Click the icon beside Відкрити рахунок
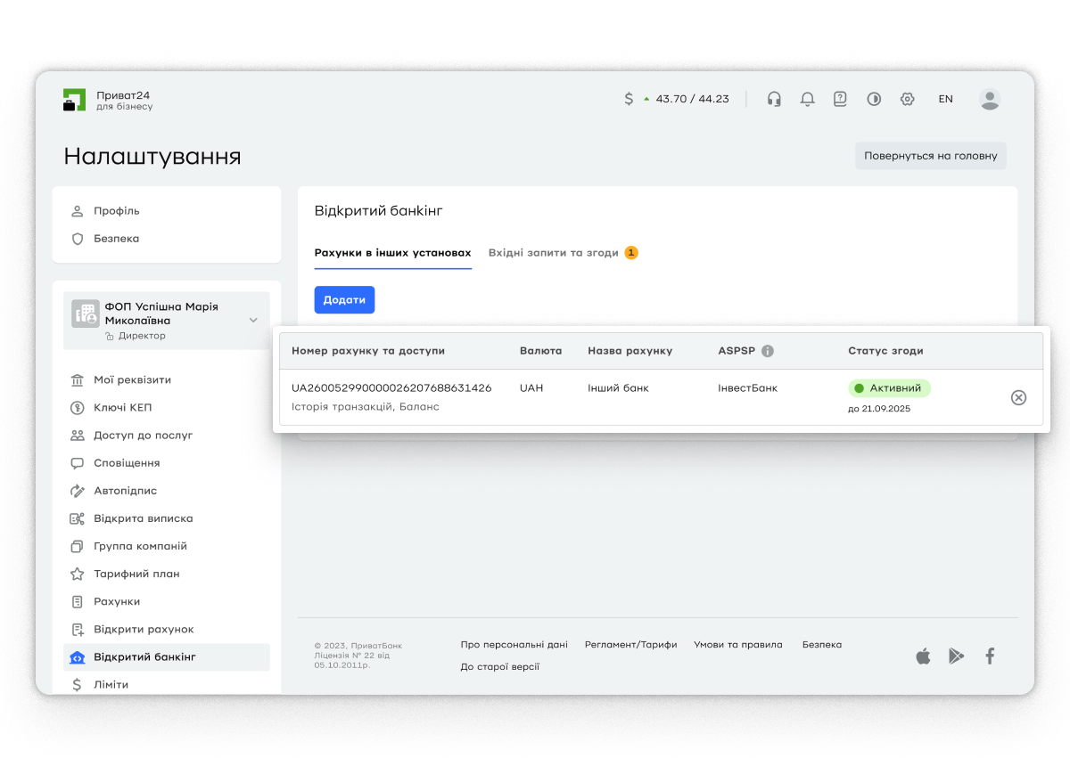This screenshot has width=1070, height=766. [x=78, y=629]
